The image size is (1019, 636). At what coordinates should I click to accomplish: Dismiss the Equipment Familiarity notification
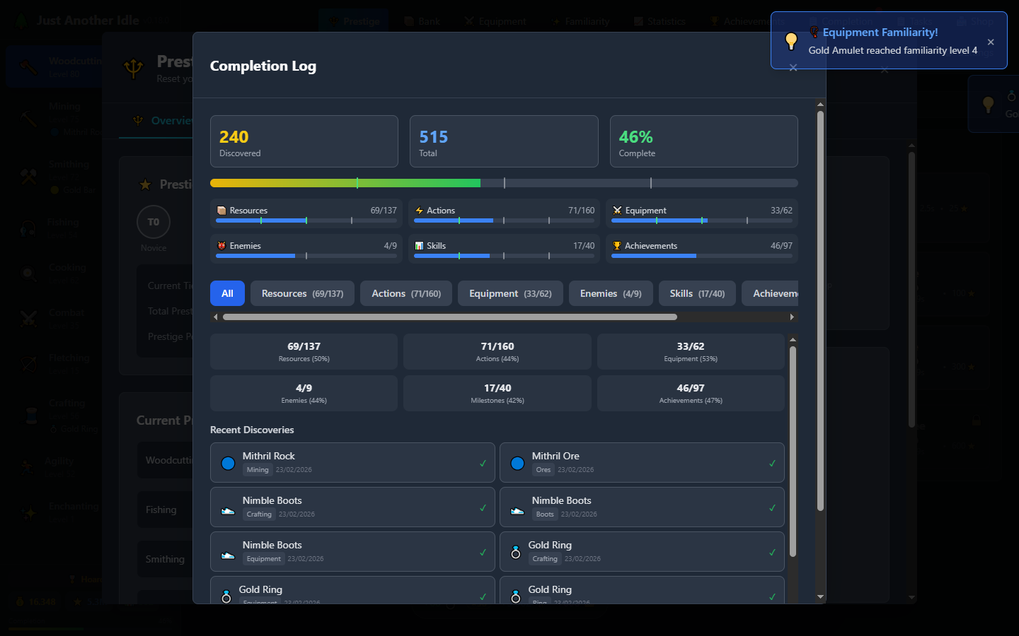[x=991, y=42]
